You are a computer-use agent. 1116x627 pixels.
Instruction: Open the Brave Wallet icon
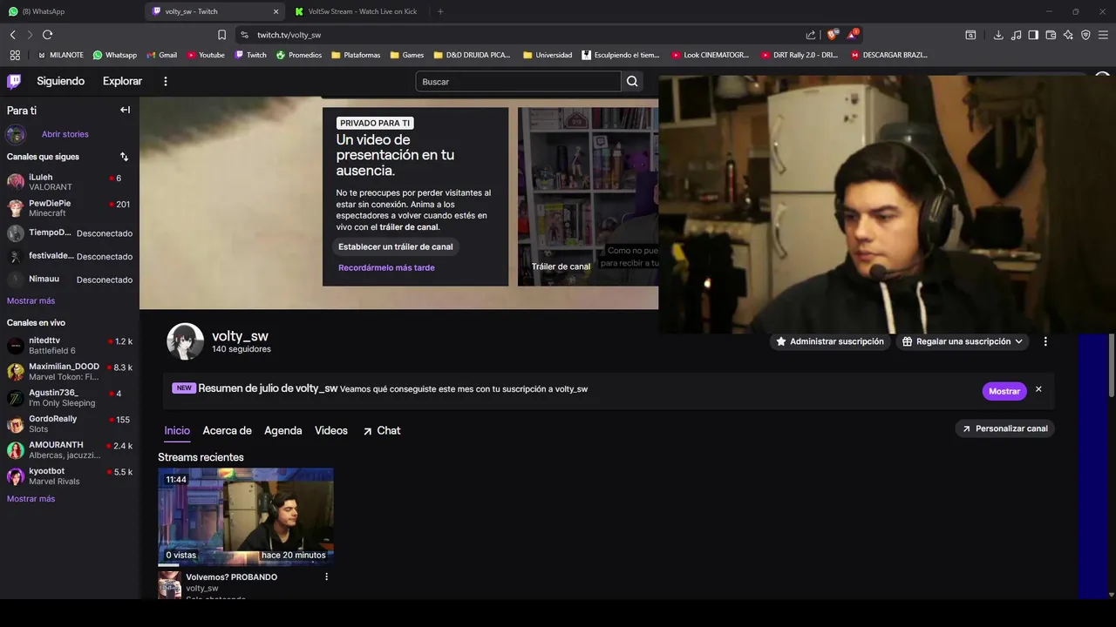click(1051, 35)
